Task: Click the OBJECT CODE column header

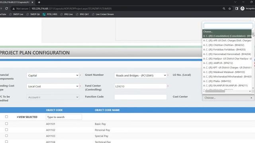Action: click(x=54, y=110)
